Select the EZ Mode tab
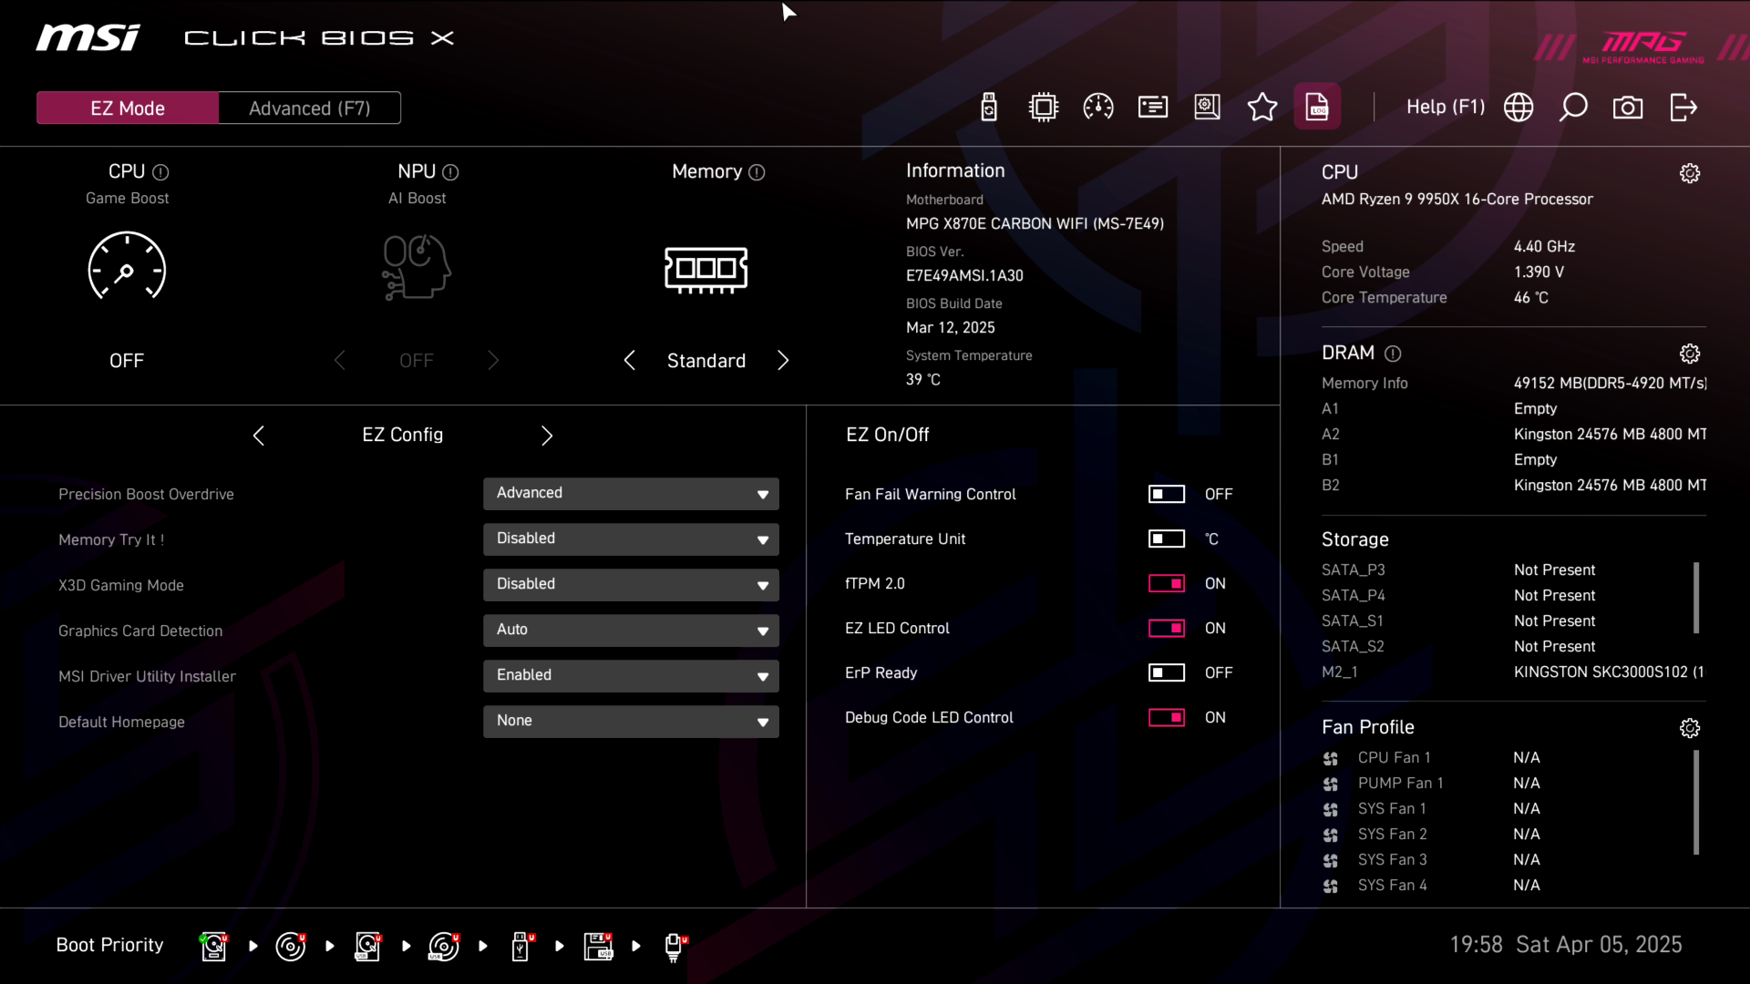The width and height of the screenshot is (1750, 984). pos(128,108)
